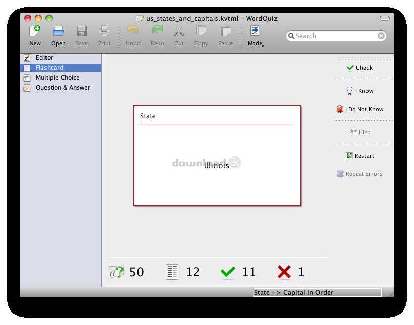Viewport: 414px width, 325px height.
Task: Click the State -> Capital In Order status
Action: (x=317, y=292)
